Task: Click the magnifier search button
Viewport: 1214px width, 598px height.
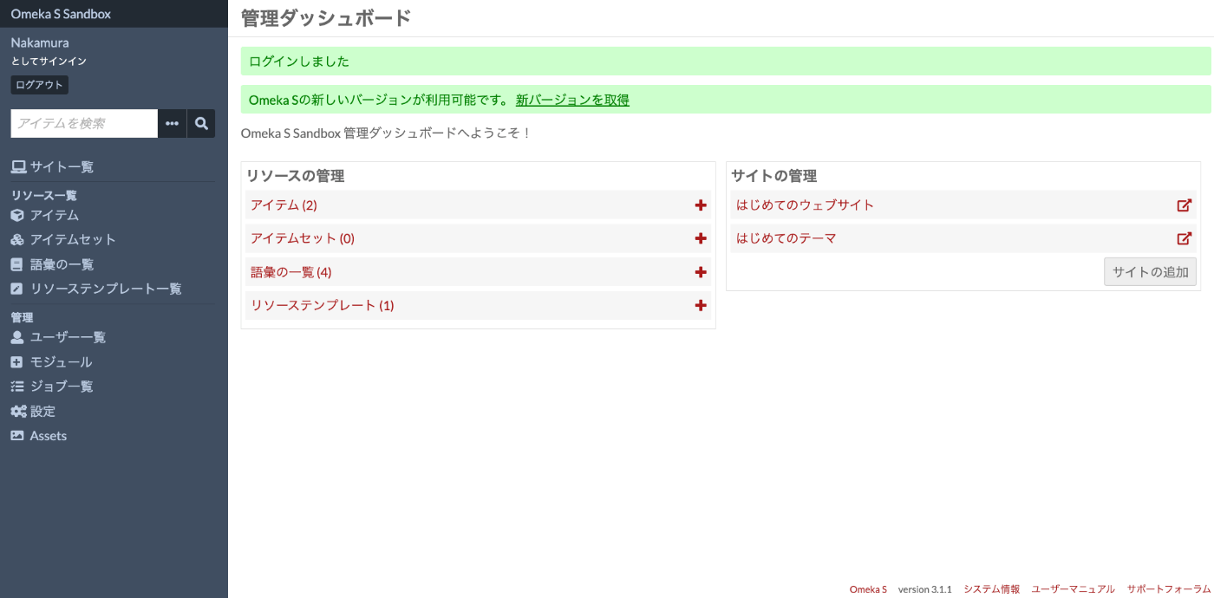Action: (x=201, y=124)
